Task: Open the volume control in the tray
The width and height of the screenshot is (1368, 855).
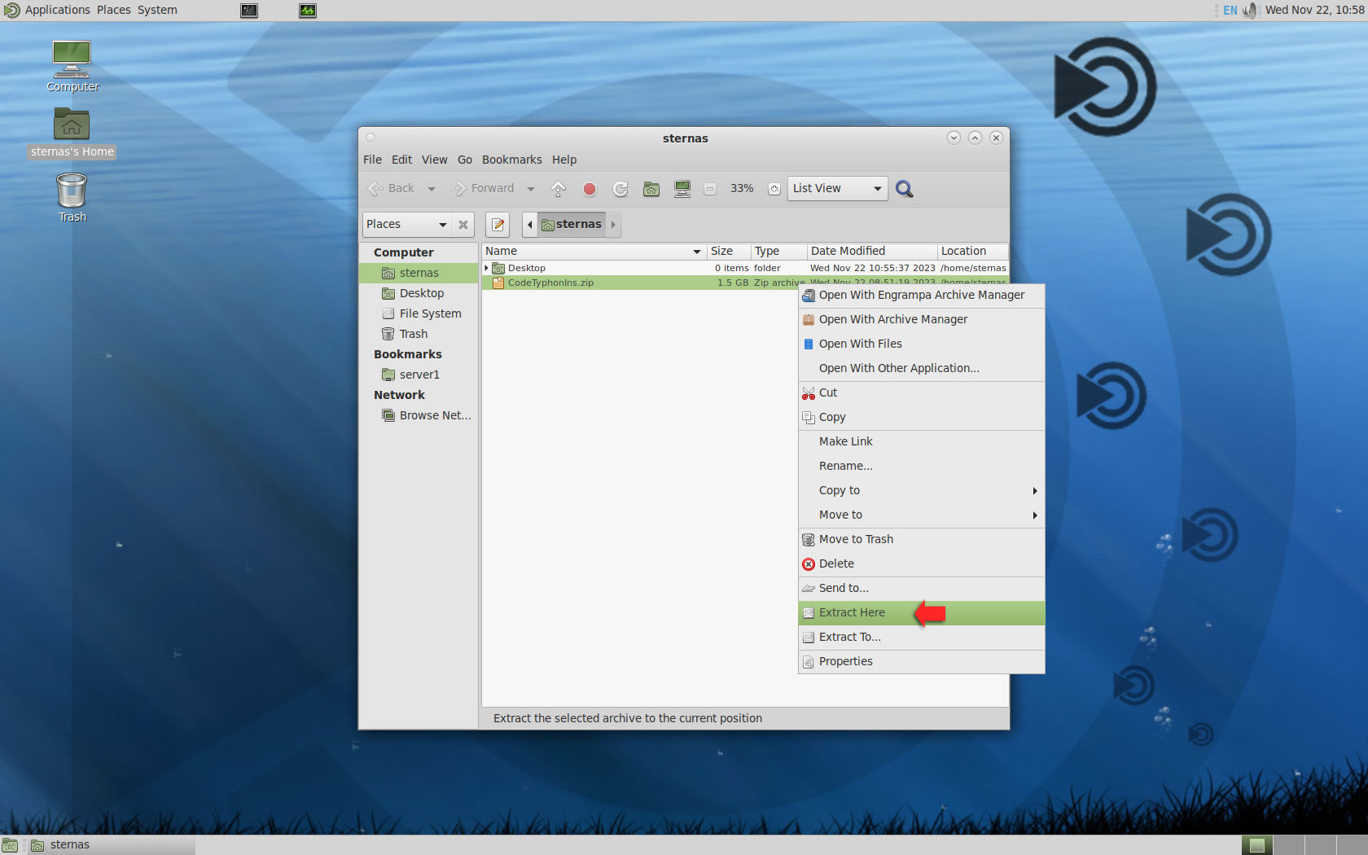Action: tap(1250, 11)
